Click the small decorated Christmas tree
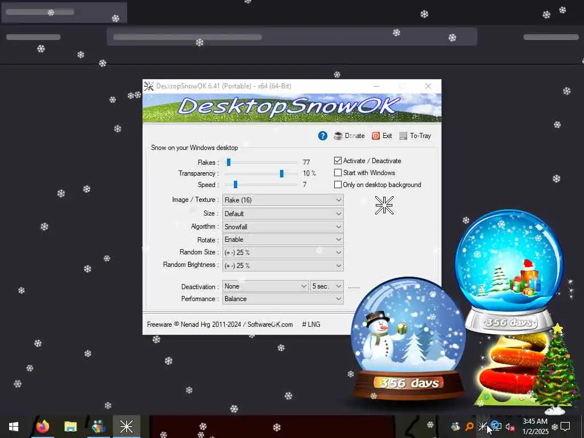The height and width of the screenshot is (438, 584). click(x=556, y=369)
